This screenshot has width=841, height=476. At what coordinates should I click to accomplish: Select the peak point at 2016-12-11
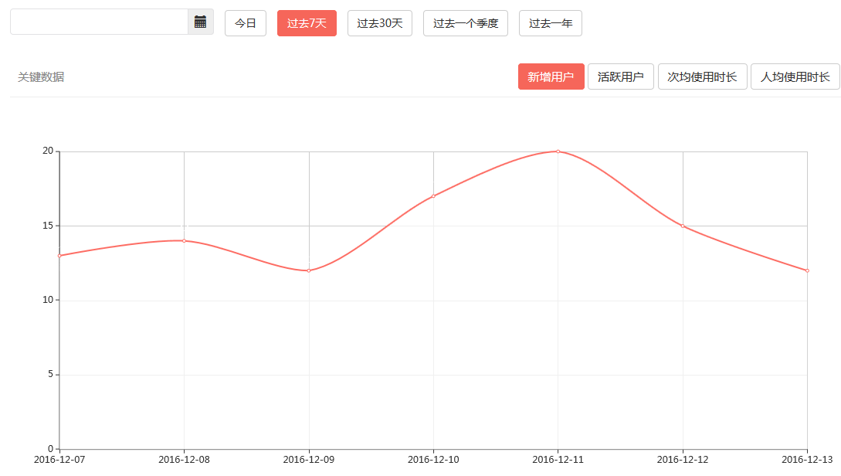[558, 151]
